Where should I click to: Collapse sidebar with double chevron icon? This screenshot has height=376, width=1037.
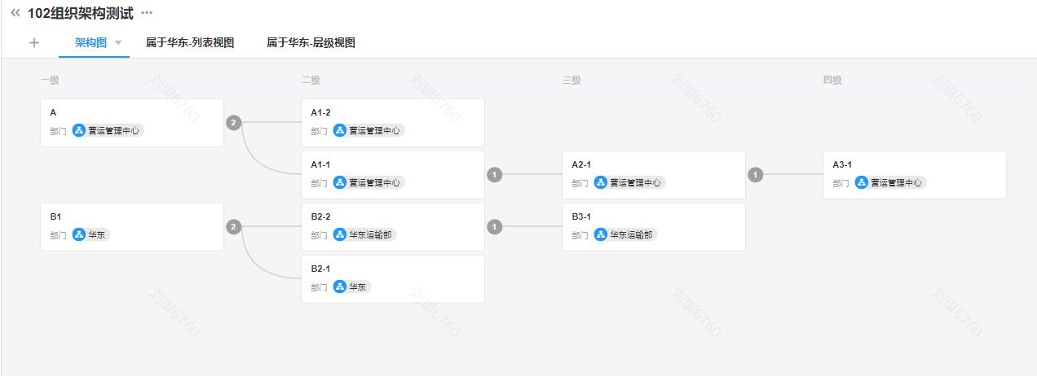(x=15, y=13)
